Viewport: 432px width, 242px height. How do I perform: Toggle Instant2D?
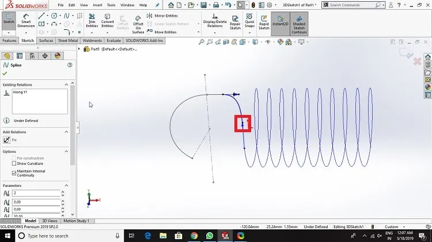pyautogui.click(x=280, y=24)
